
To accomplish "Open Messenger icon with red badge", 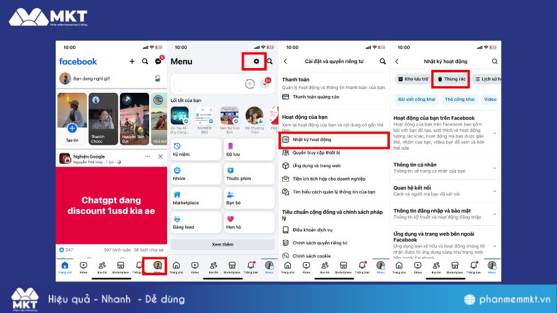I will [x=158, y=61].
